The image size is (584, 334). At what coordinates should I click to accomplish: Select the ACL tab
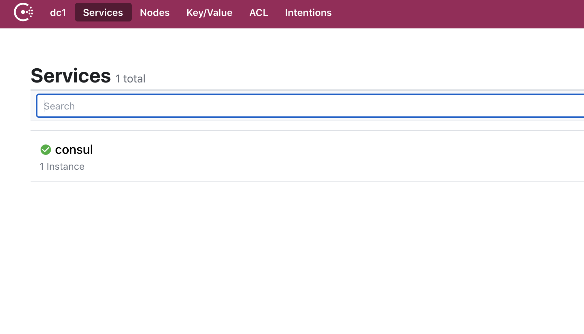click(x=259, y=12)
